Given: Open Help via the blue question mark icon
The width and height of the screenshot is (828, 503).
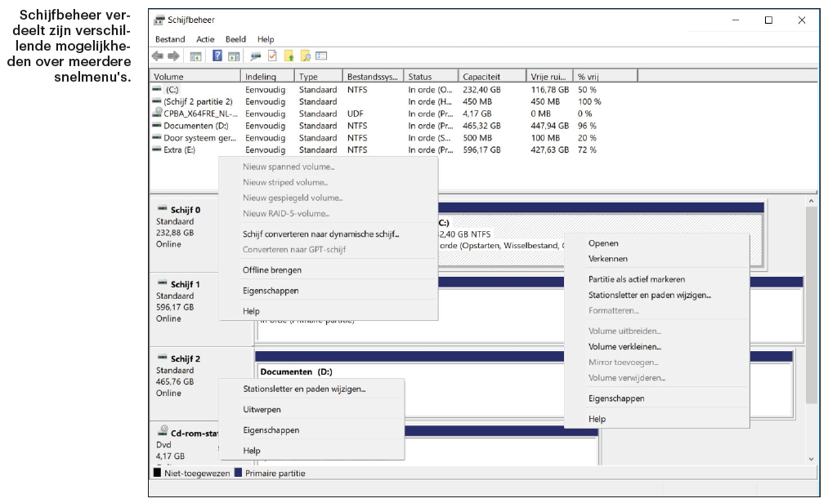Looking at the screenshot, I should pos(217,56).
